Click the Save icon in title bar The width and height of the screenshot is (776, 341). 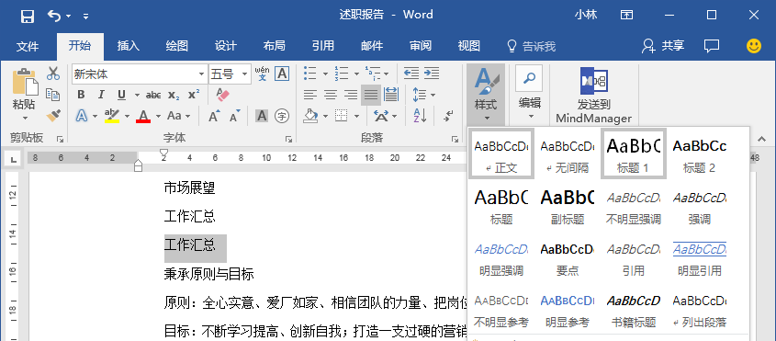tap(28, 16)
